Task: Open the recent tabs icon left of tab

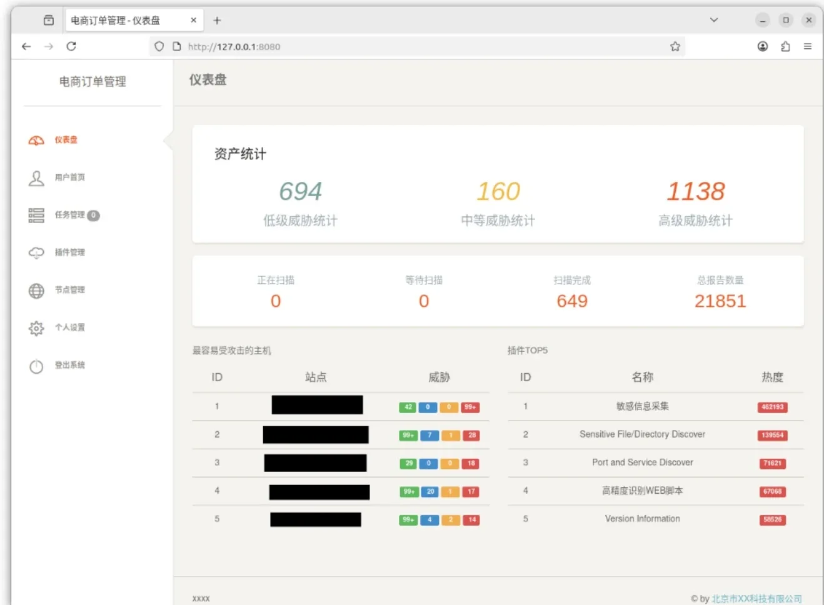Action: [49, 20]
